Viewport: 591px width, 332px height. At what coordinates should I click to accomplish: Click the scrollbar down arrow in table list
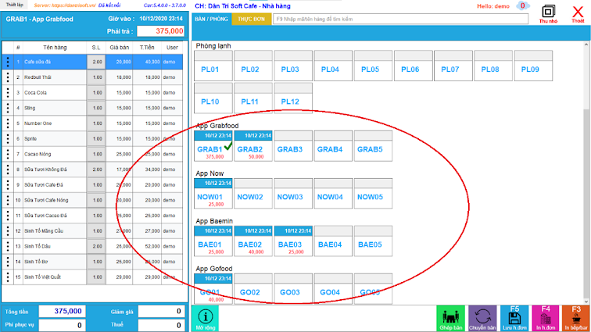586,302
